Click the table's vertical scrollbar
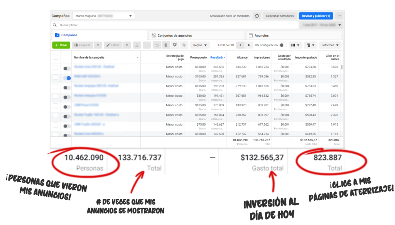The height and width of the screenshot is (225, 395). coord(342,67)
